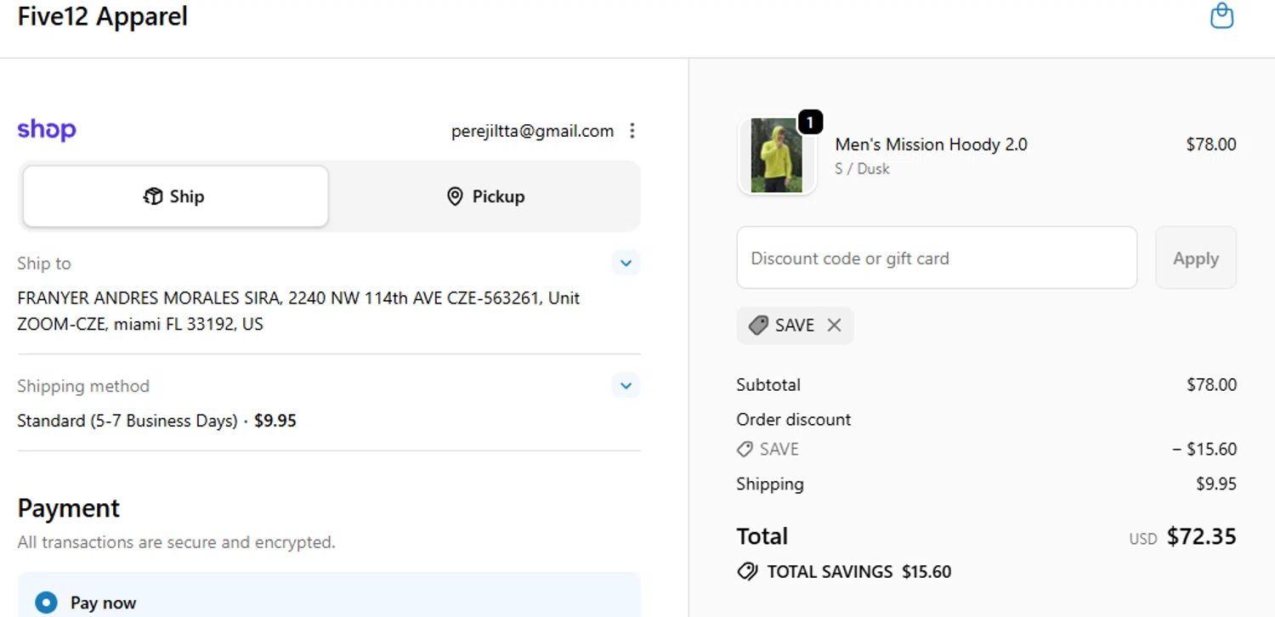Click the S / Dusk variant text

pyautogui.click(x=862, y=168)
